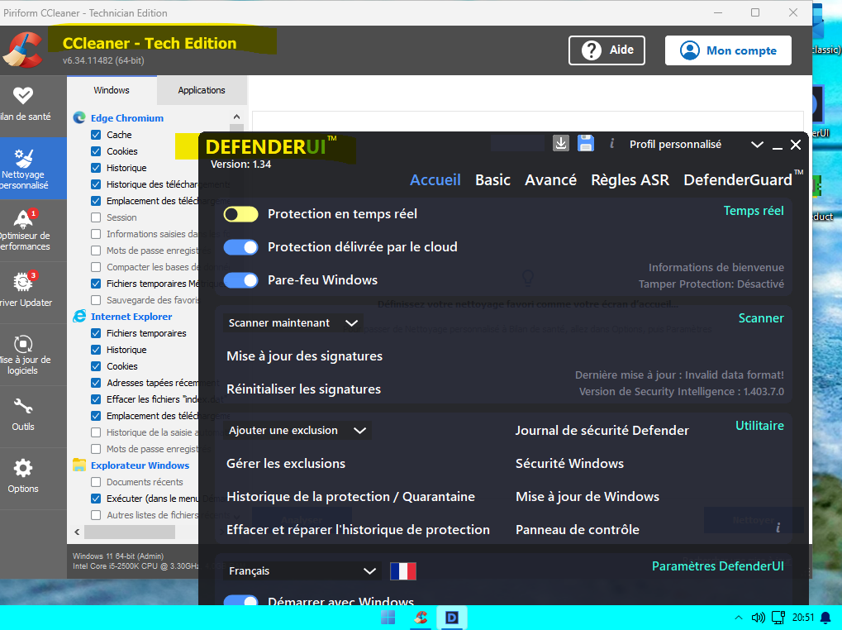Click the DefenderUI info 'i' icon
The height and width of the screenshot is (630, 842).
[x=611, y=143]
